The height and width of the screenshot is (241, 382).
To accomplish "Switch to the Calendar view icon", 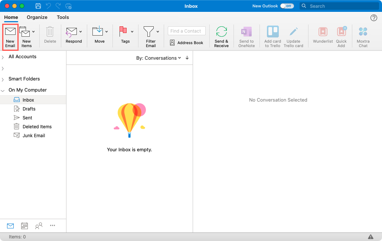I will point(25,225).
